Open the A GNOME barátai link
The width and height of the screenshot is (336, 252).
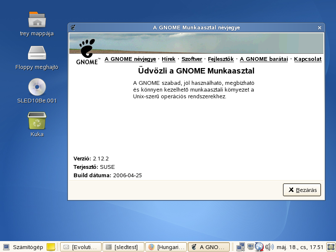[264, 59]
